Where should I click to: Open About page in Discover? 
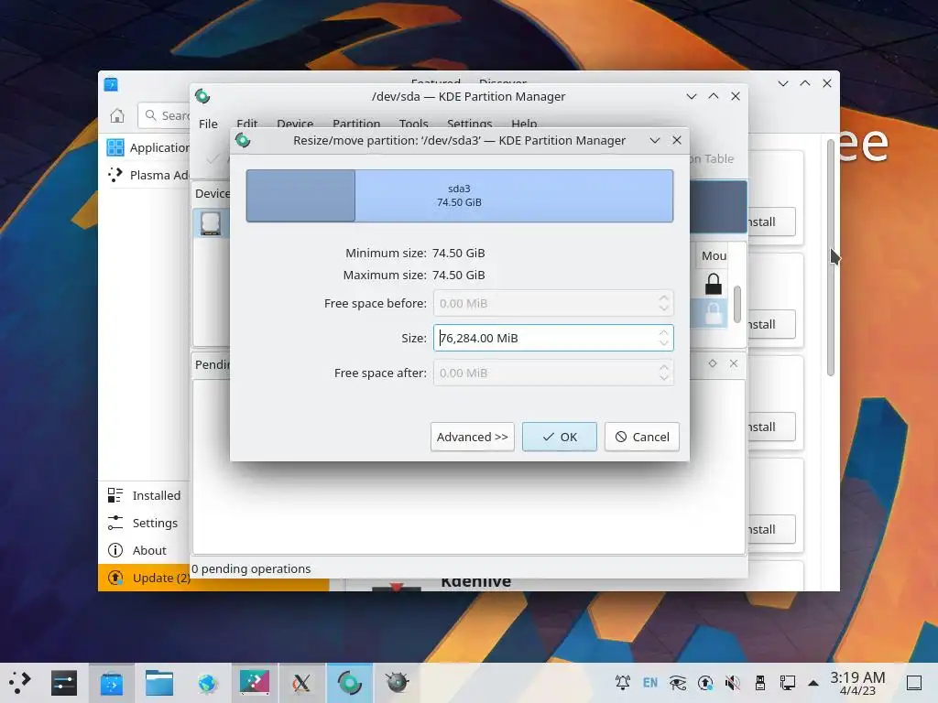144,550
